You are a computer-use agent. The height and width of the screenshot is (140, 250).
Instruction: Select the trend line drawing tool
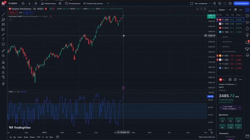coord(3,15)
